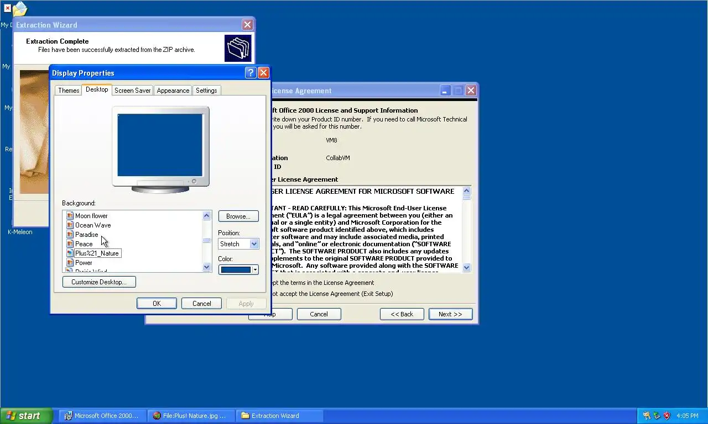
Task: Select Power in the background list
Action: coord(84,263)
